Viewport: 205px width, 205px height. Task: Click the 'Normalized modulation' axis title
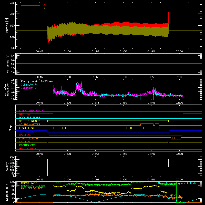[7, 89]
